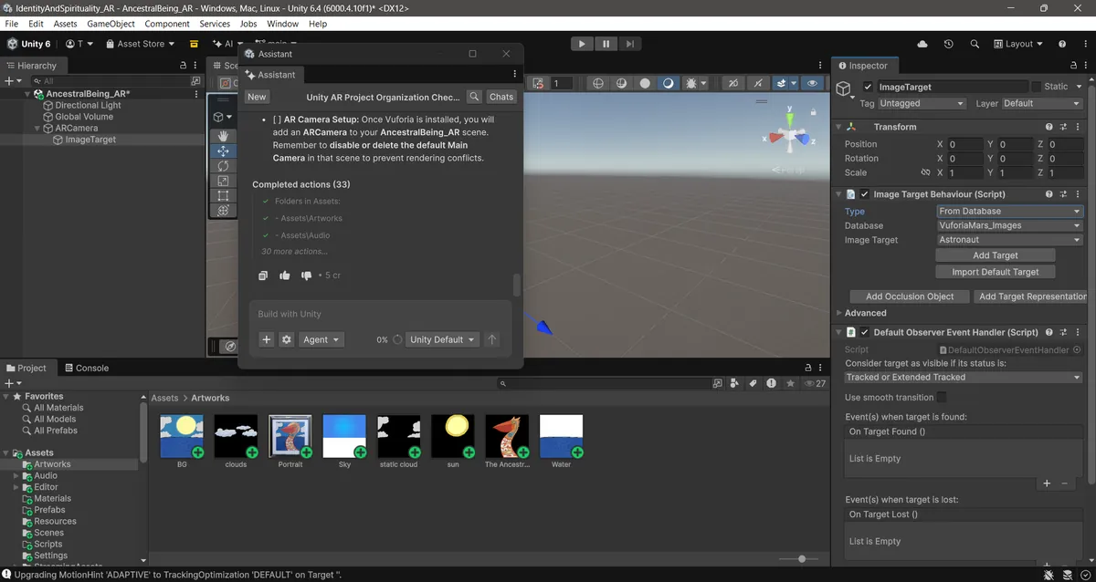Open the Layout dropdown
Image resolution: width=1096 pixels, height=582 pixels.
point(1019,44)
